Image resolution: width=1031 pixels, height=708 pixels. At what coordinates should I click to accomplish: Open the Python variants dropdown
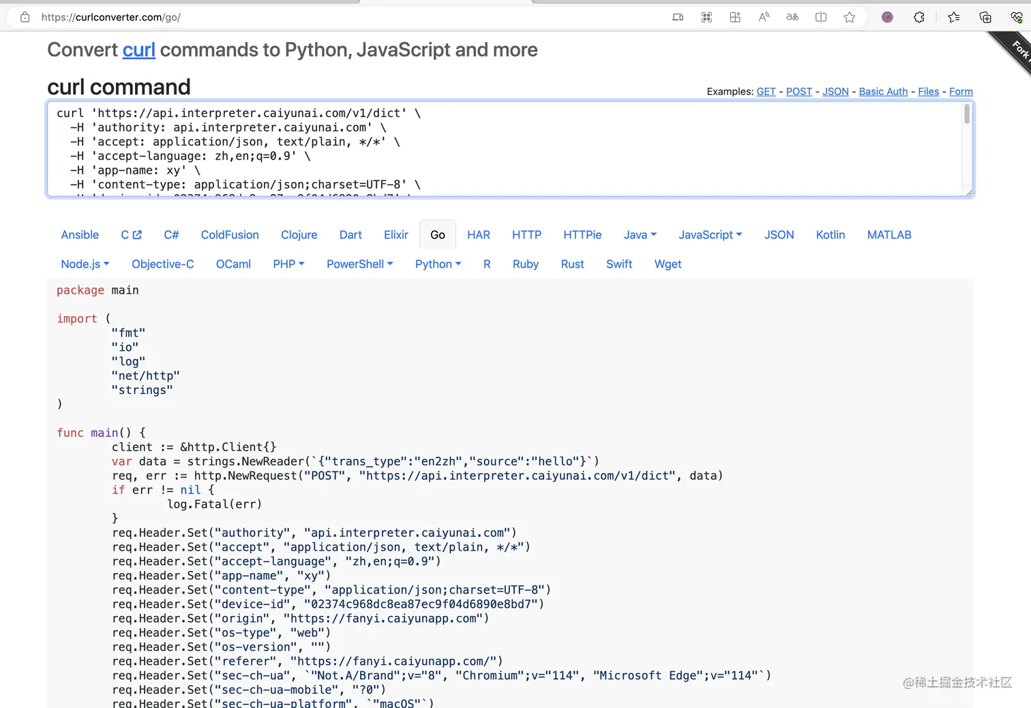pos(437,264)
